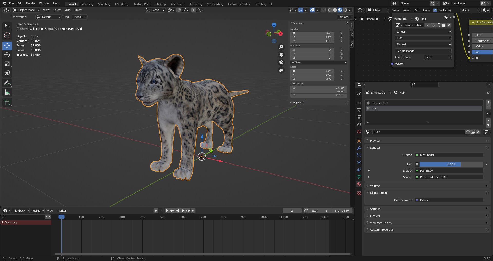
Task: Click the Mix Shader surface field
Action: pos(449,155)
